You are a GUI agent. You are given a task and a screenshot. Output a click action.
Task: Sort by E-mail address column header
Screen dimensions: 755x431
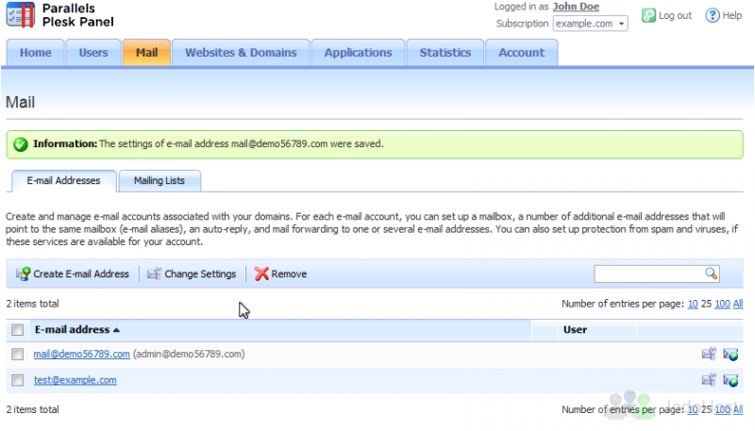click(x=76, y=329)
